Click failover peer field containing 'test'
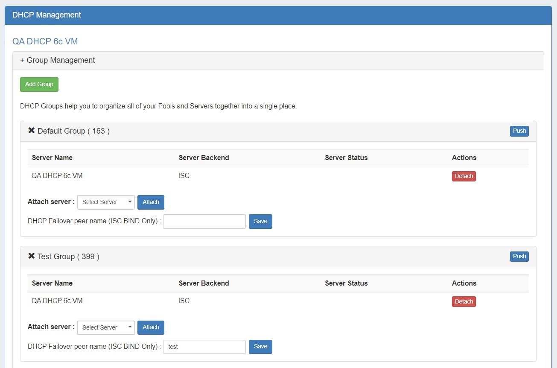Image resolution: width=557 pixels, height=368 pixels. click(204, 347)
